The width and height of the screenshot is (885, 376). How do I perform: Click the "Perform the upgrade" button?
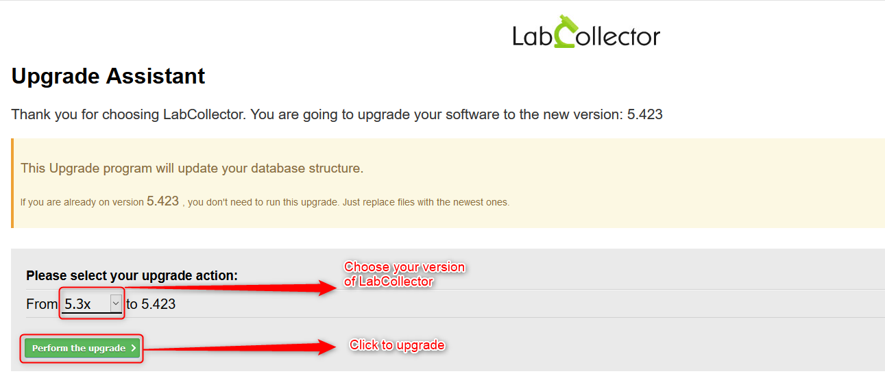[82, 348]
